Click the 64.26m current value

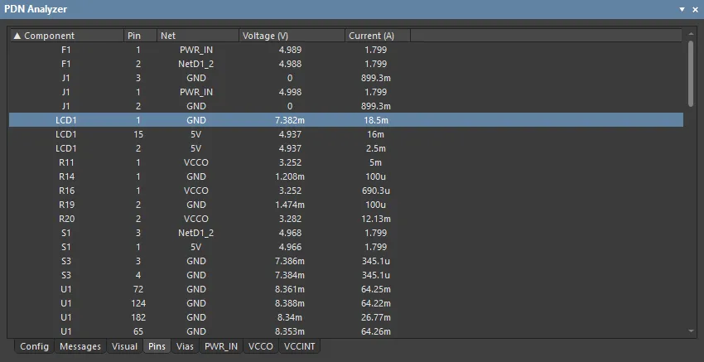coord(376,331)
